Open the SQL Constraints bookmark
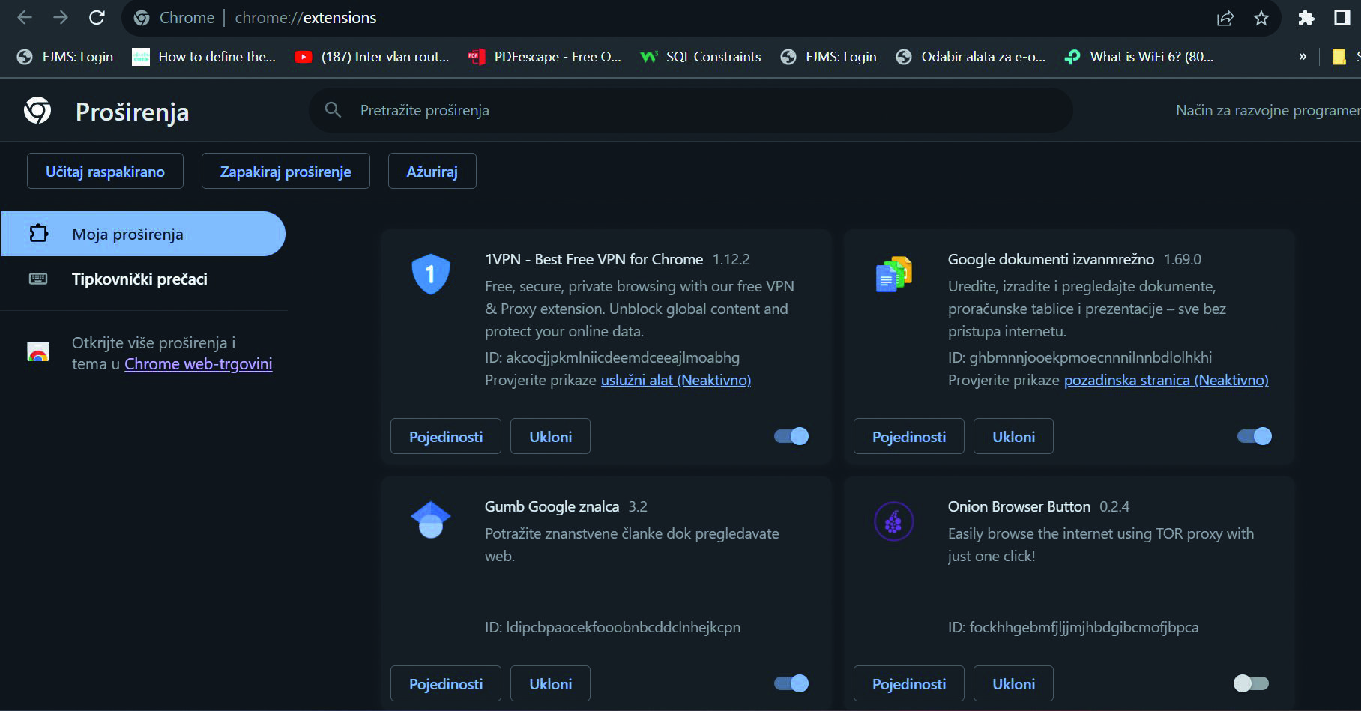The width and height of the screenshot is (1361, 711). tap(701, 57)
